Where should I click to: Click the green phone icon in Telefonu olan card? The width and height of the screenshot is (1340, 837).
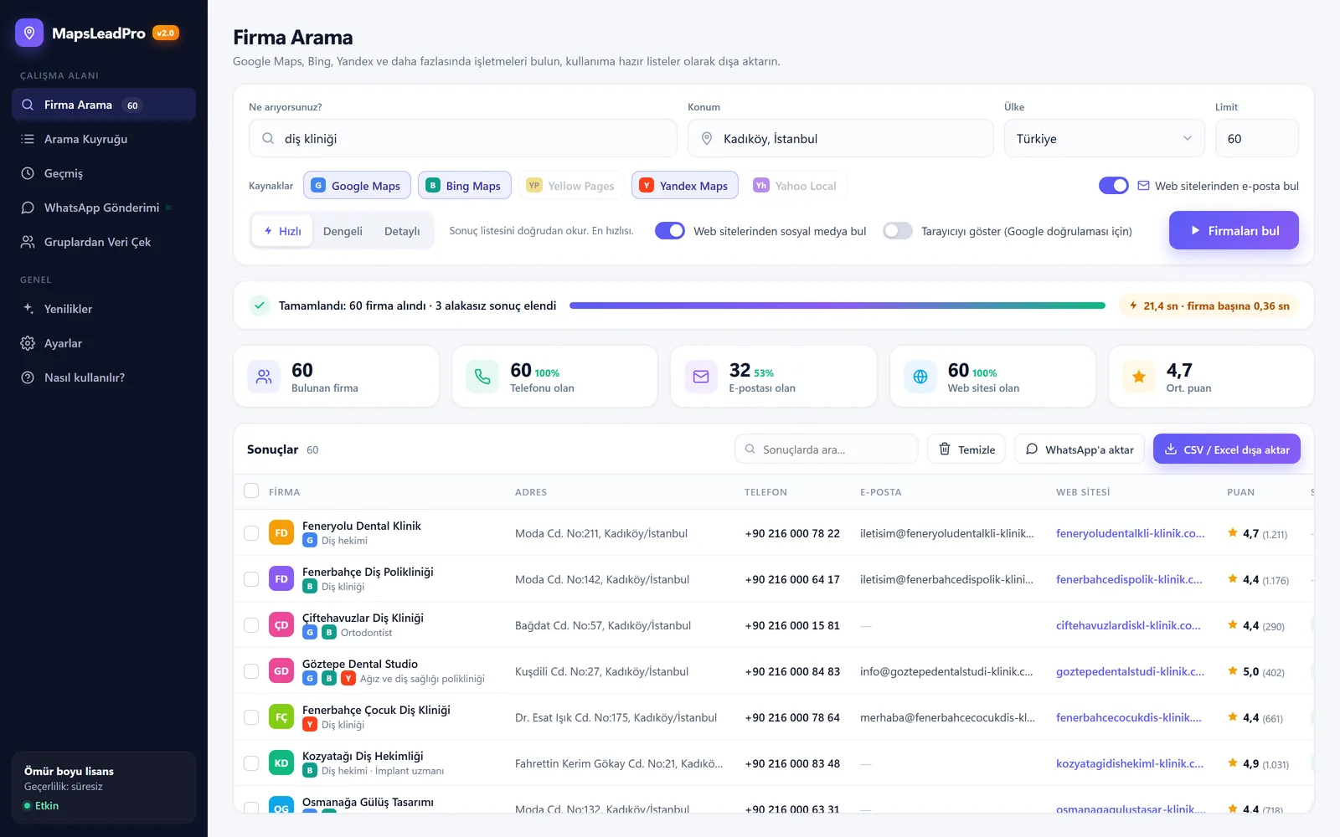(x=482, y=377)
